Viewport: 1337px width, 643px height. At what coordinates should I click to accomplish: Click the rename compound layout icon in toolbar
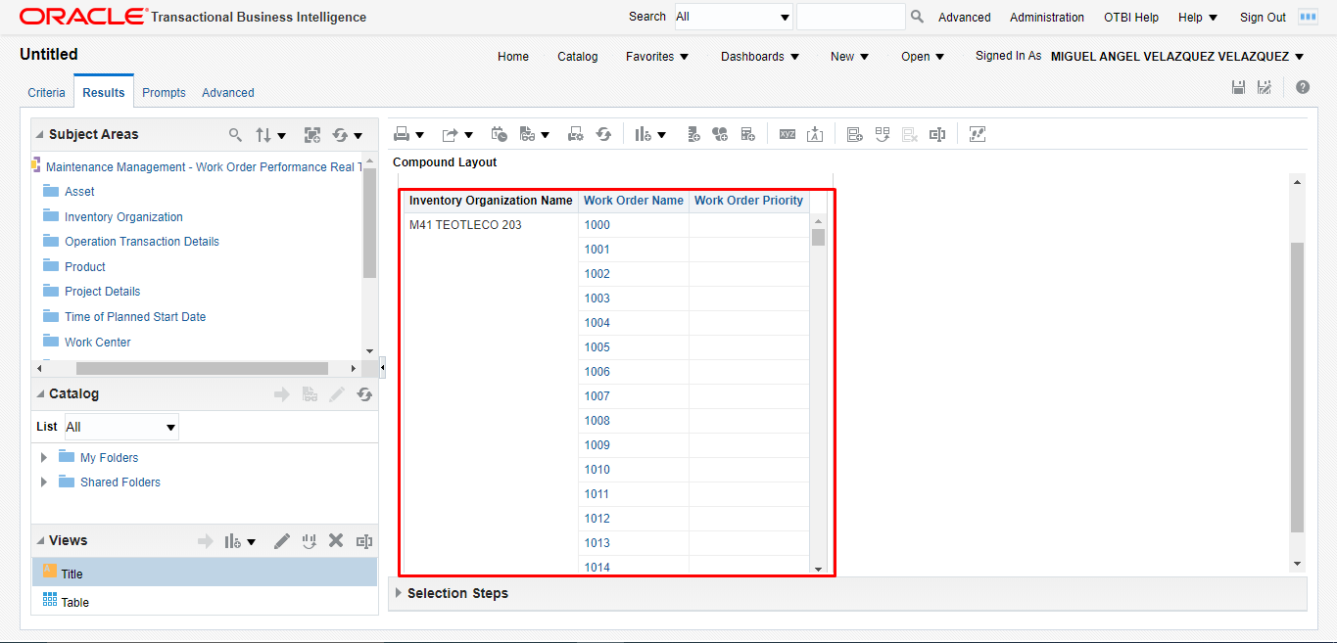point(937,134)
